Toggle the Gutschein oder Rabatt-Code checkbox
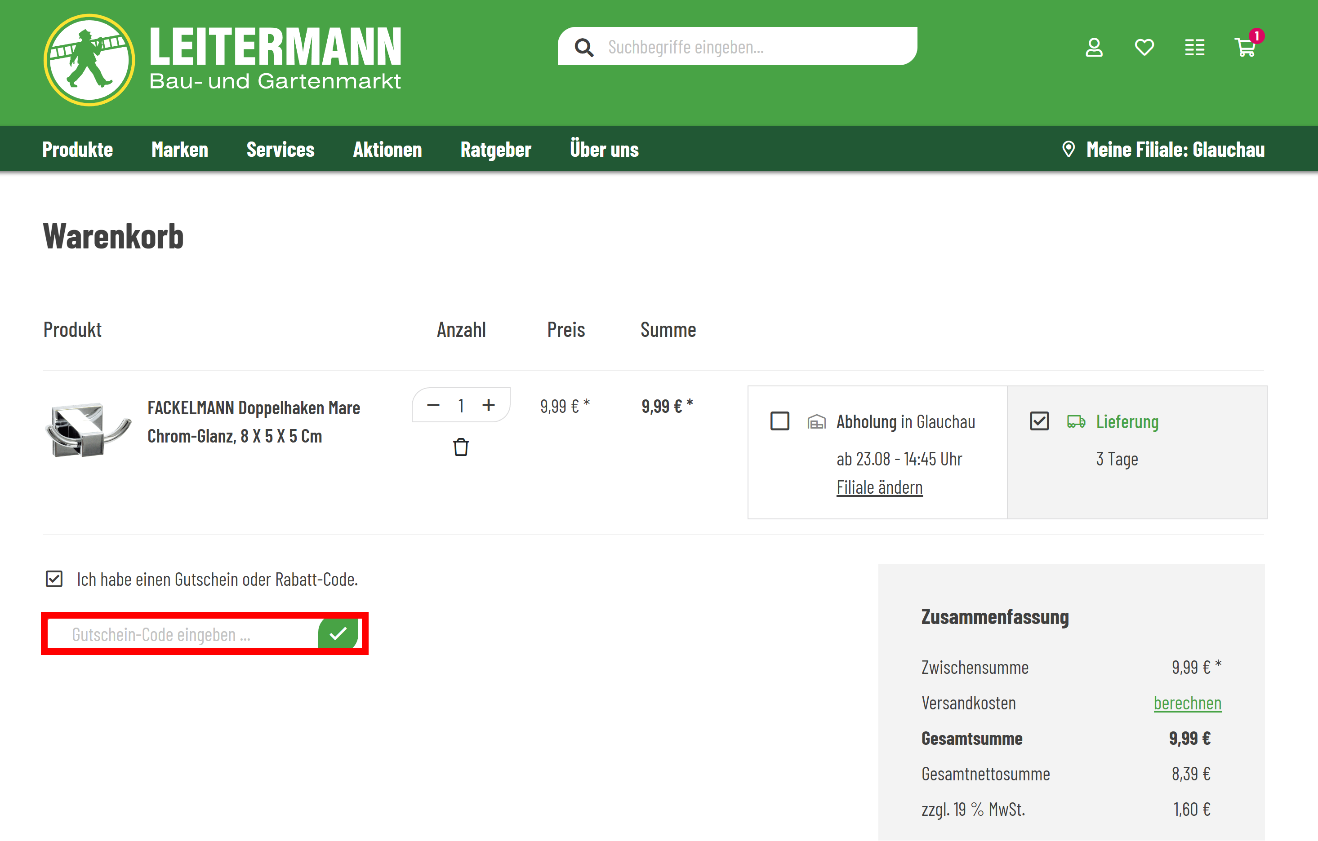The image size is (1318, 841). pyautogui.click(x=53, y=579)
